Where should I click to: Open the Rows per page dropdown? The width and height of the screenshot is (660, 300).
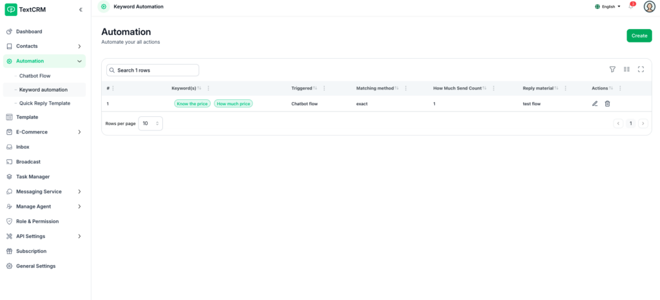150,123
